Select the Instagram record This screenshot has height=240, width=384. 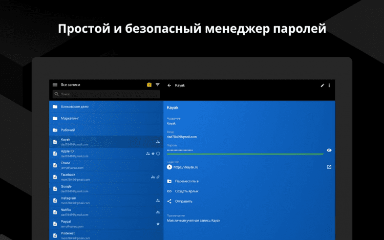106,201
